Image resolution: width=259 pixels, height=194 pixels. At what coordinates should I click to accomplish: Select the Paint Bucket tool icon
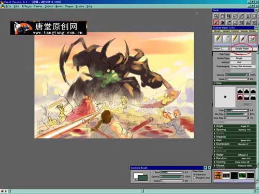[x=222, y=22]
